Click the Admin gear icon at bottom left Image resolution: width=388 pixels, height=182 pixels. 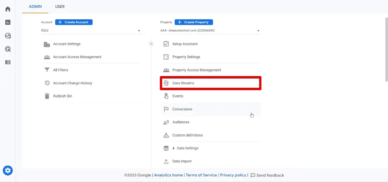8,170
